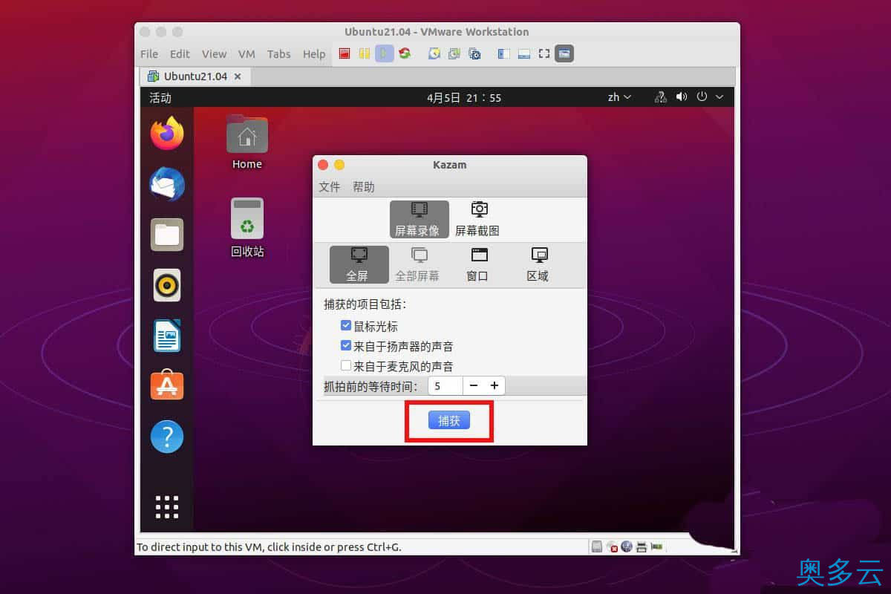Increase capture delay with the plus stepper

click(495, 385)
